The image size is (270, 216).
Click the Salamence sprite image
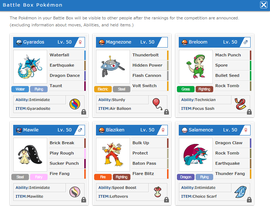point(196,154)
